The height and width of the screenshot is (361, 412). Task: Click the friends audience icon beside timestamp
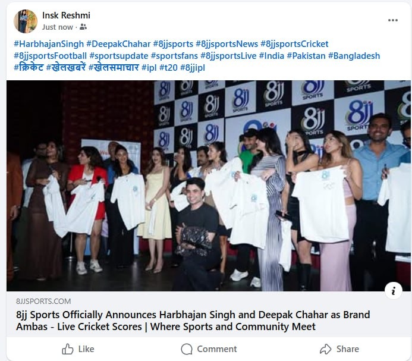click(83, 27)
